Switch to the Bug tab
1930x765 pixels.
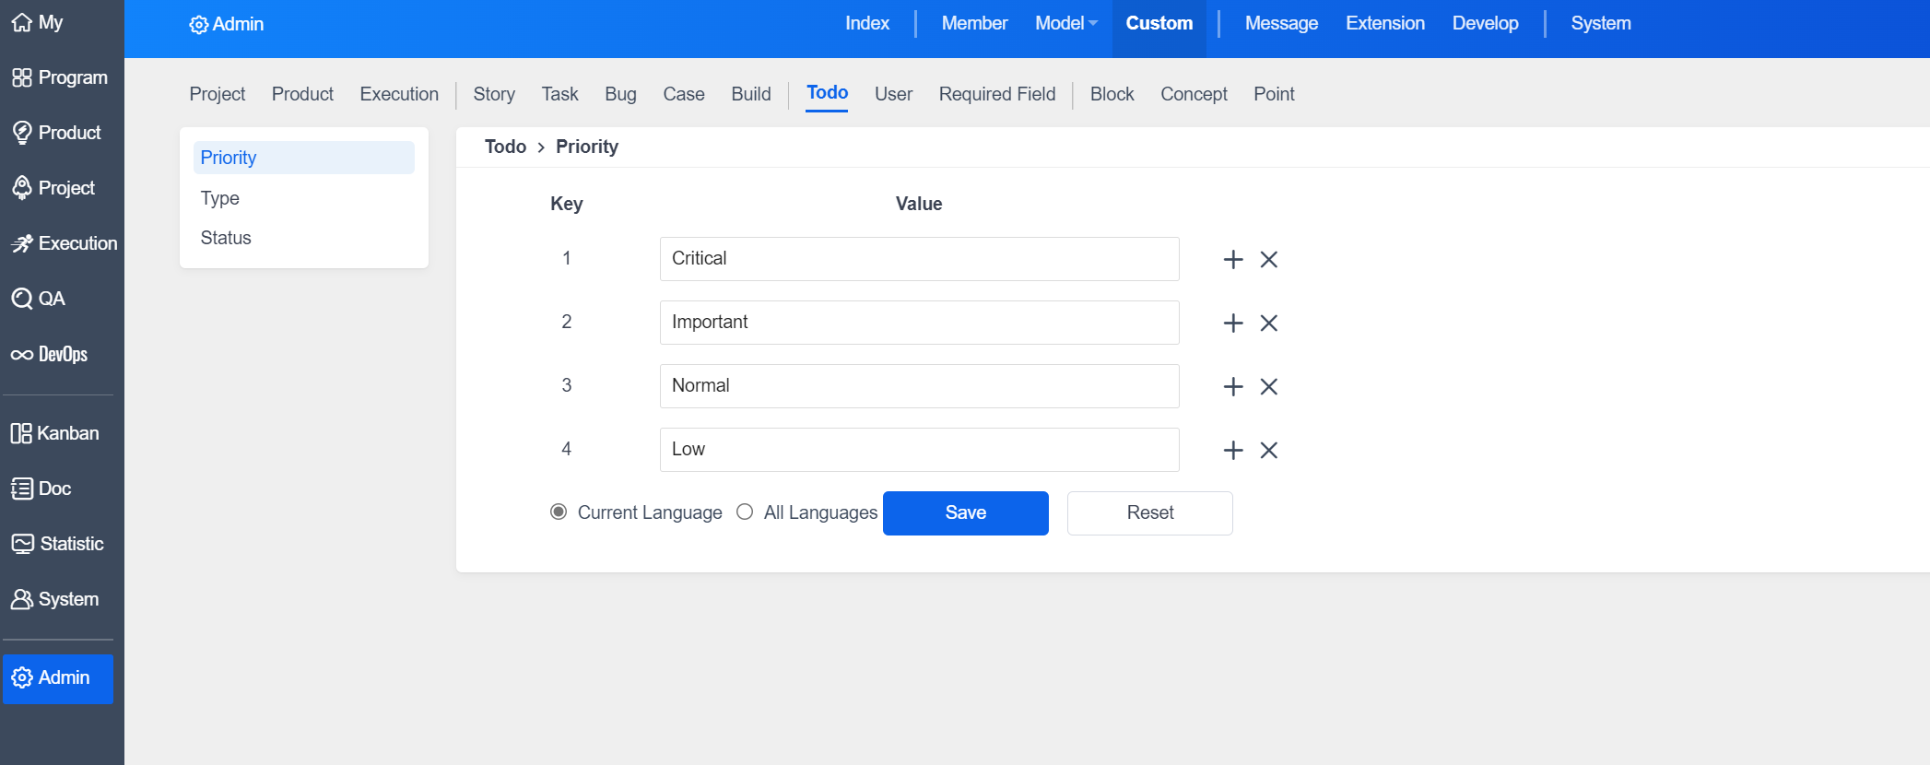tap(620, 94)
